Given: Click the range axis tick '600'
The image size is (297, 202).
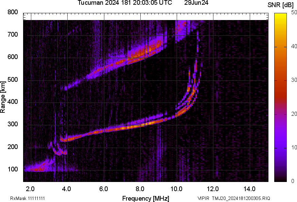Looking at the screenshot, I should coord(13,57).
